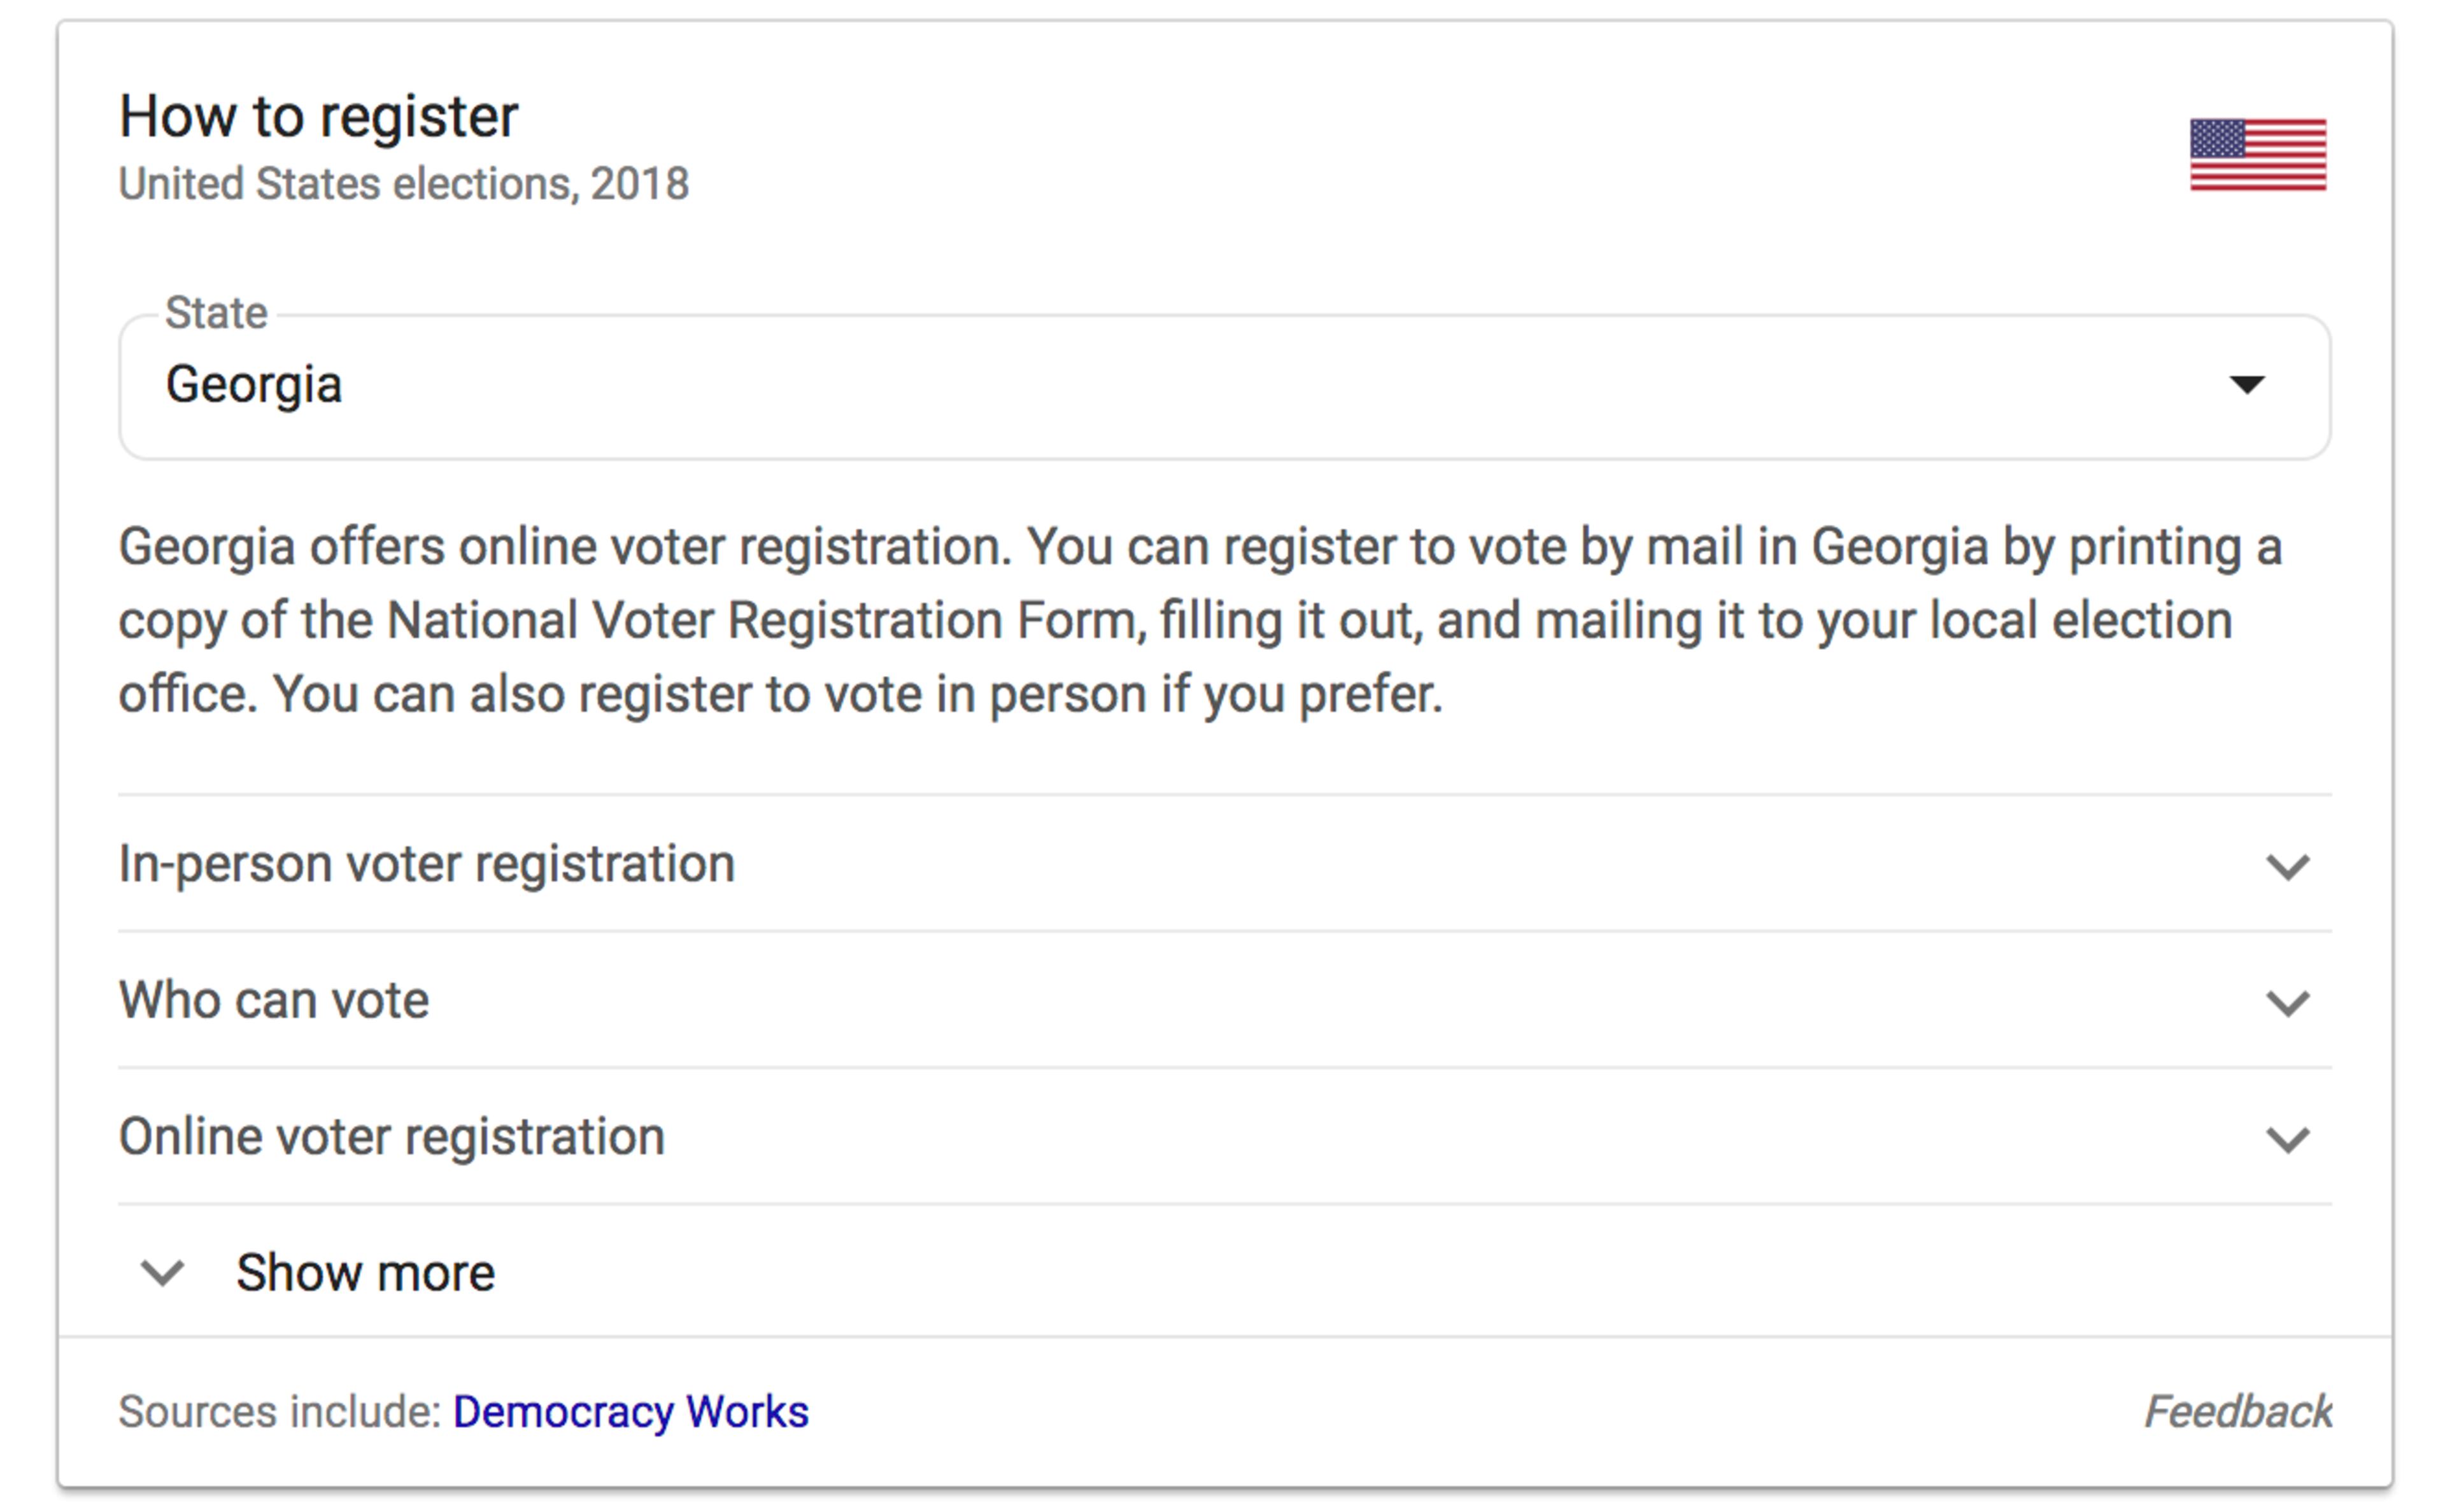Click the United States elections, 2018 subtitle
Screen dimensions: 2445x1512
(x=404, y=184)
